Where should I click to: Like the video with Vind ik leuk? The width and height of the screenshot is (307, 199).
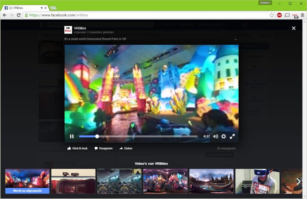pos(77,148)
